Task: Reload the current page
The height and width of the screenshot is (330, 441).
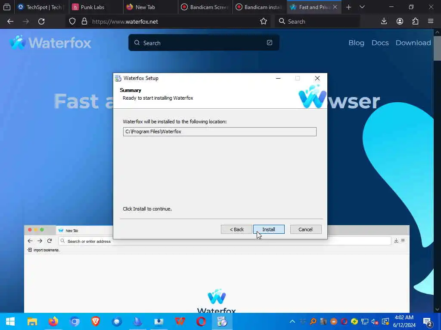Action: 41,21
